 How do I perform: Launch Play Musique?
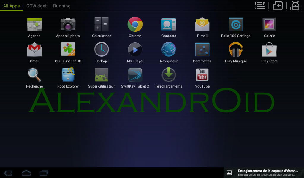[x=235, y=52]
